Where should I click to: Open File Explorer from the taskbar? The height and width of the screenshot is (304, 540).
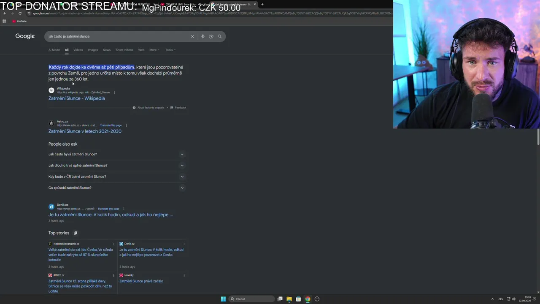[x=289, y=299]
